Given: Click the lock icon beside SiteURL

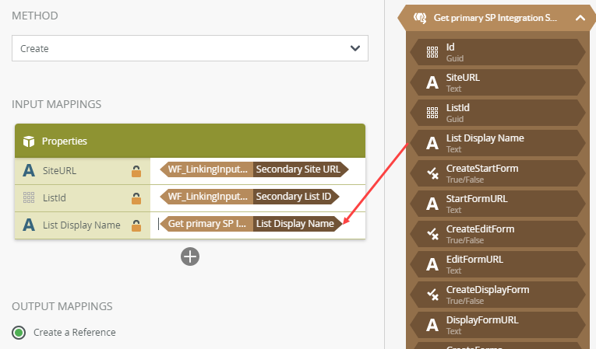Looking at the screenshot, I should tap(136, 171).
